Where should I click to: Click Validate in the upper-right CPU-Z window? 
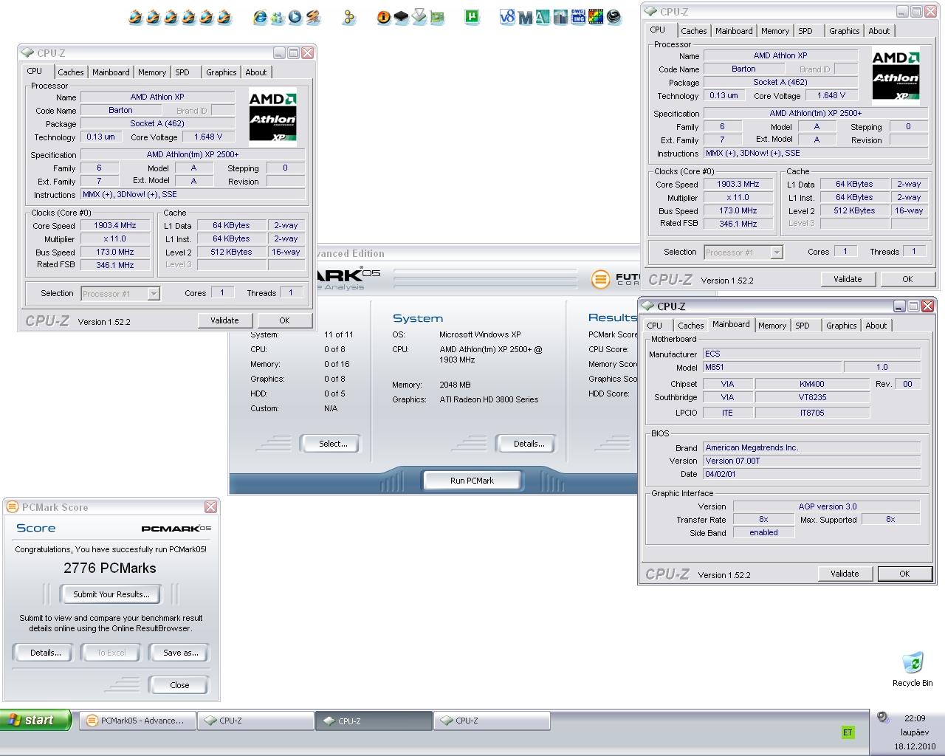848,279
